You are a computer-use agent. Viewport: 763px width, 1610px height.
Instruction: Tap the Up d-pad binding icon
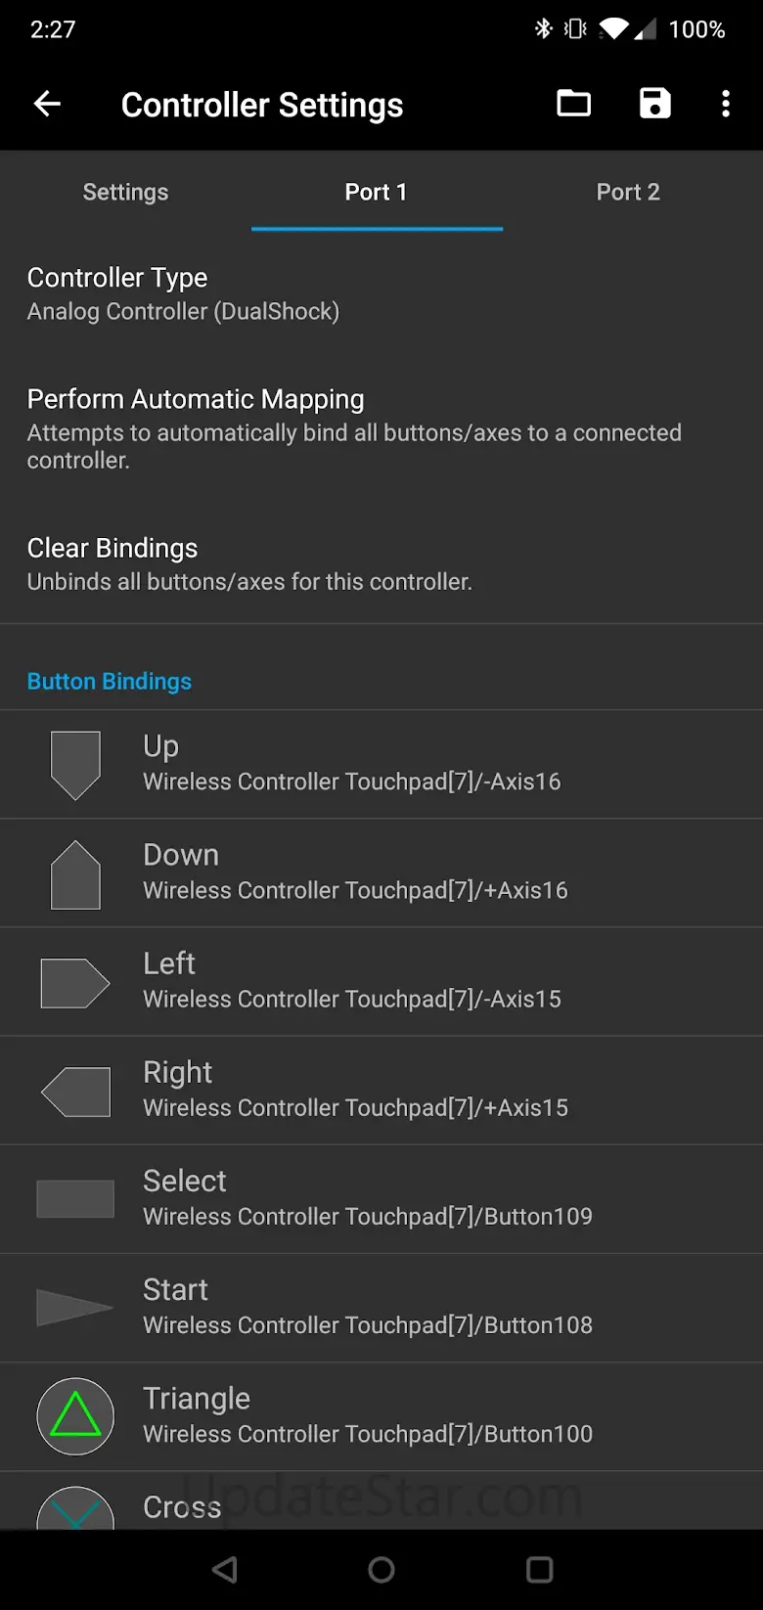click(x=75, y=765)
